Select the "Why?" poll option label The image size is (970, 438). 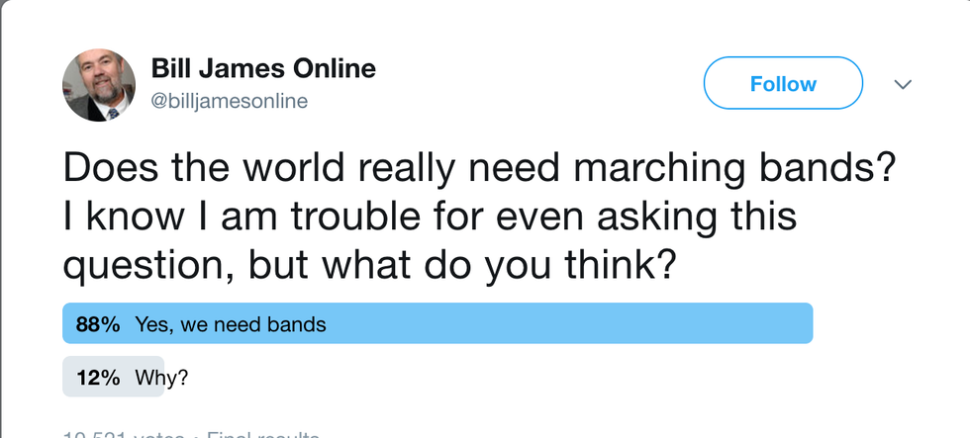(158, 377)
